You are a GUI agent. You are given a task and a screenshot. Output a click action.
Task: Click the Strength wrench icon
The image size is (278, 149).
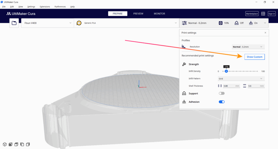(184, 64)
